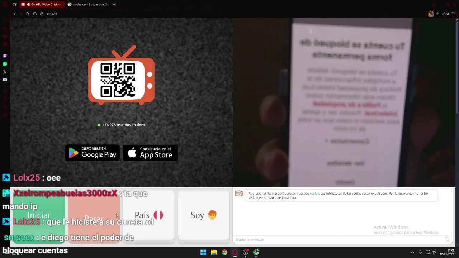Open Chrome with M profile badge in taskbar
The width and height of the screenshot is (459, 258).
tap(256, 252)
